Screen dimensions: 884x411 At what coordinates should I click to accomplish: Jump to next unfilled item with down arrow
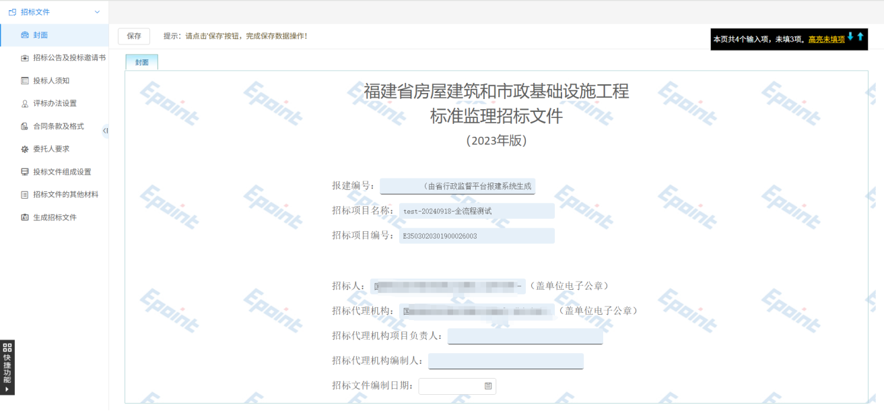click(850, 36)
